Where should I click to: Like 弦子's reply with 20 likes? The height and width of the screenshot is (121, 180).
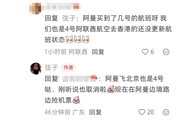(142, 112)
